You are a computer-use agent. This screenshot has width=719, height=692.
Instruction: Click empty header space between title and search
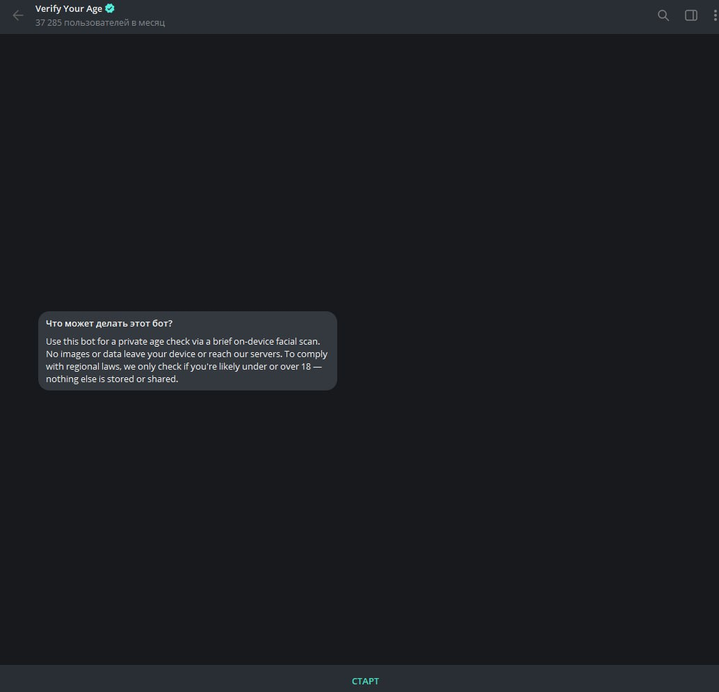pos(417,15)
